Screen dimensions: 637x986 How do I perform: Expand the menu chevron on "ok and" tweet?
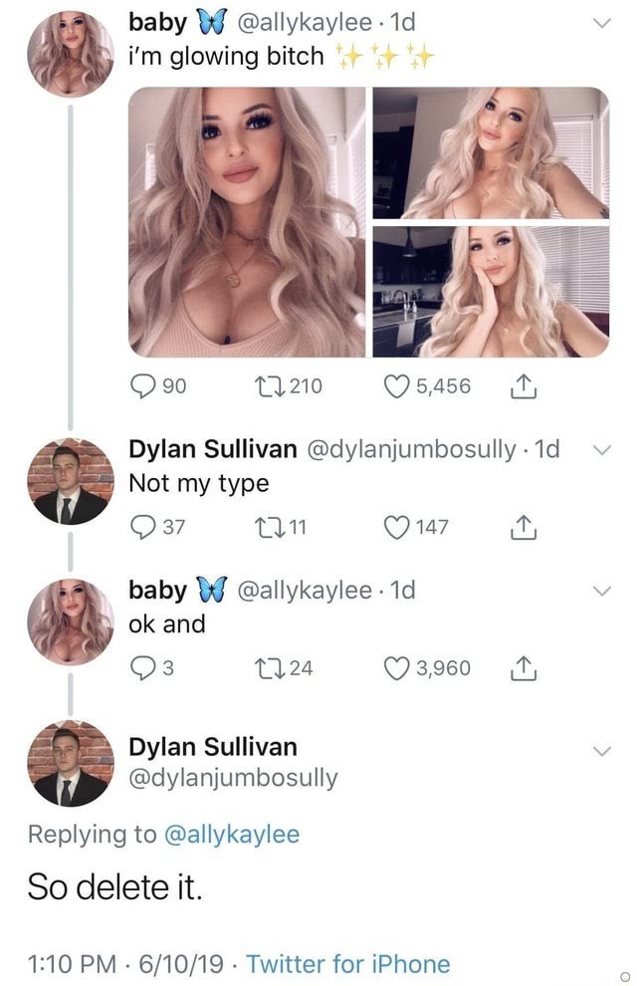pos(597,592)
